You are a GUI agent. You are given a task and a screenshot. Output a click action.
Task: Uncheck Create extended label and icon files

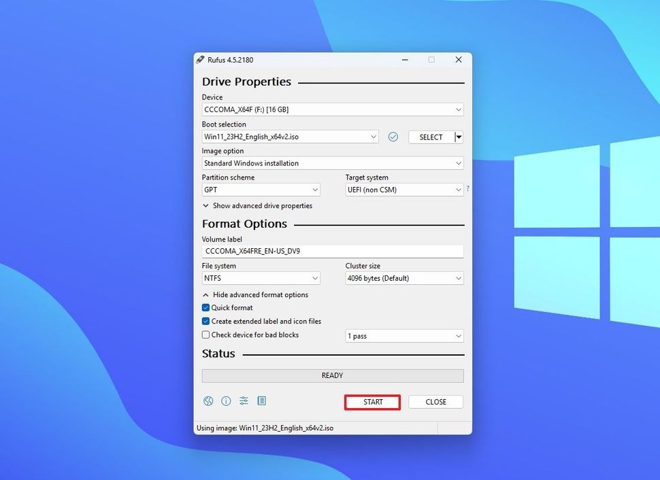pos(206,321)
